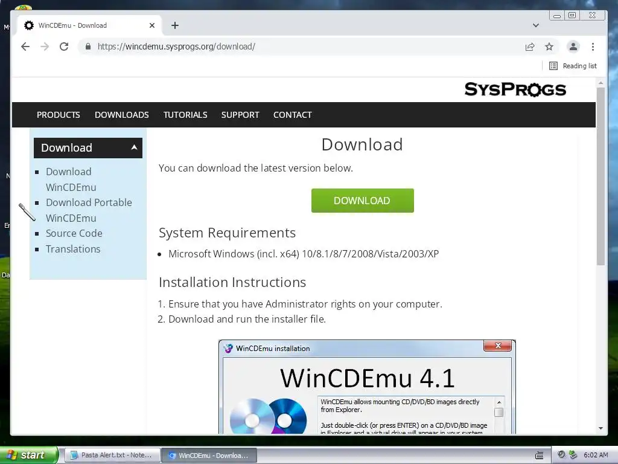Screen dimensions: 618x464
Task: Open the TUTORIALS menu
Action: [x=185, y=115]
